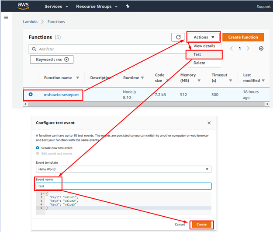Click page number 1 in the pagination
This screenshot has width=273, height=232.
240,49
